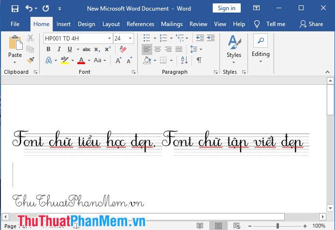Toggle Italic formatting
Screen dimensions: 335x230
coord(59,49)
